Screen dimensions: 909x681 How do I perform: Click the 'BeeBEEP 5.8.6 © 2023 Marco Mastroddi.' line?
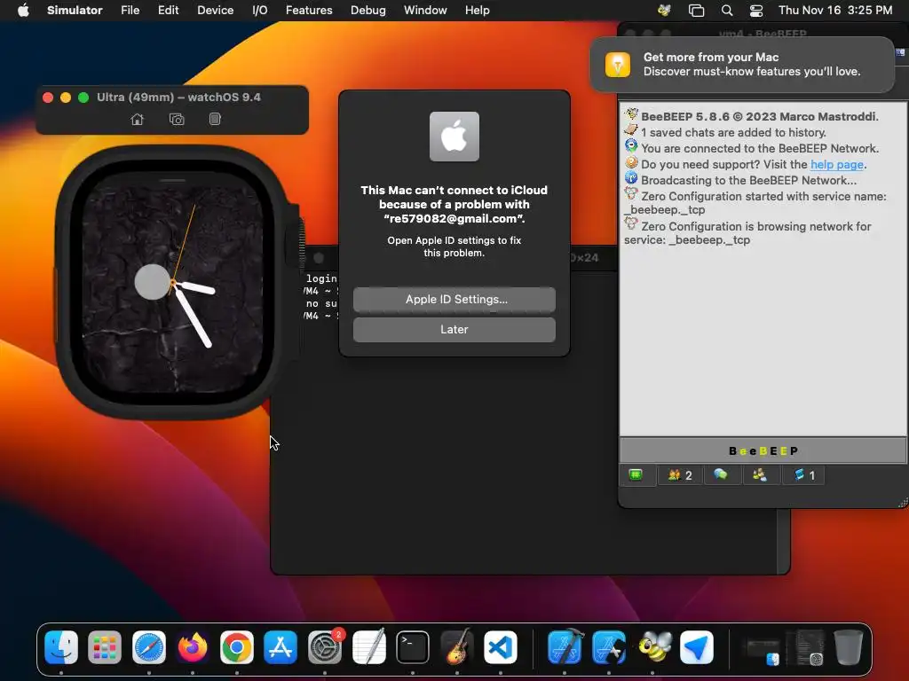tap(760, 116)
